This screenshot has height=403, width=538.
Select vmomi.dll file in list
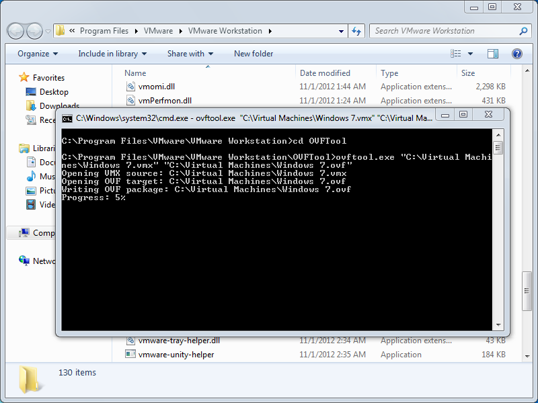point(155,87)
